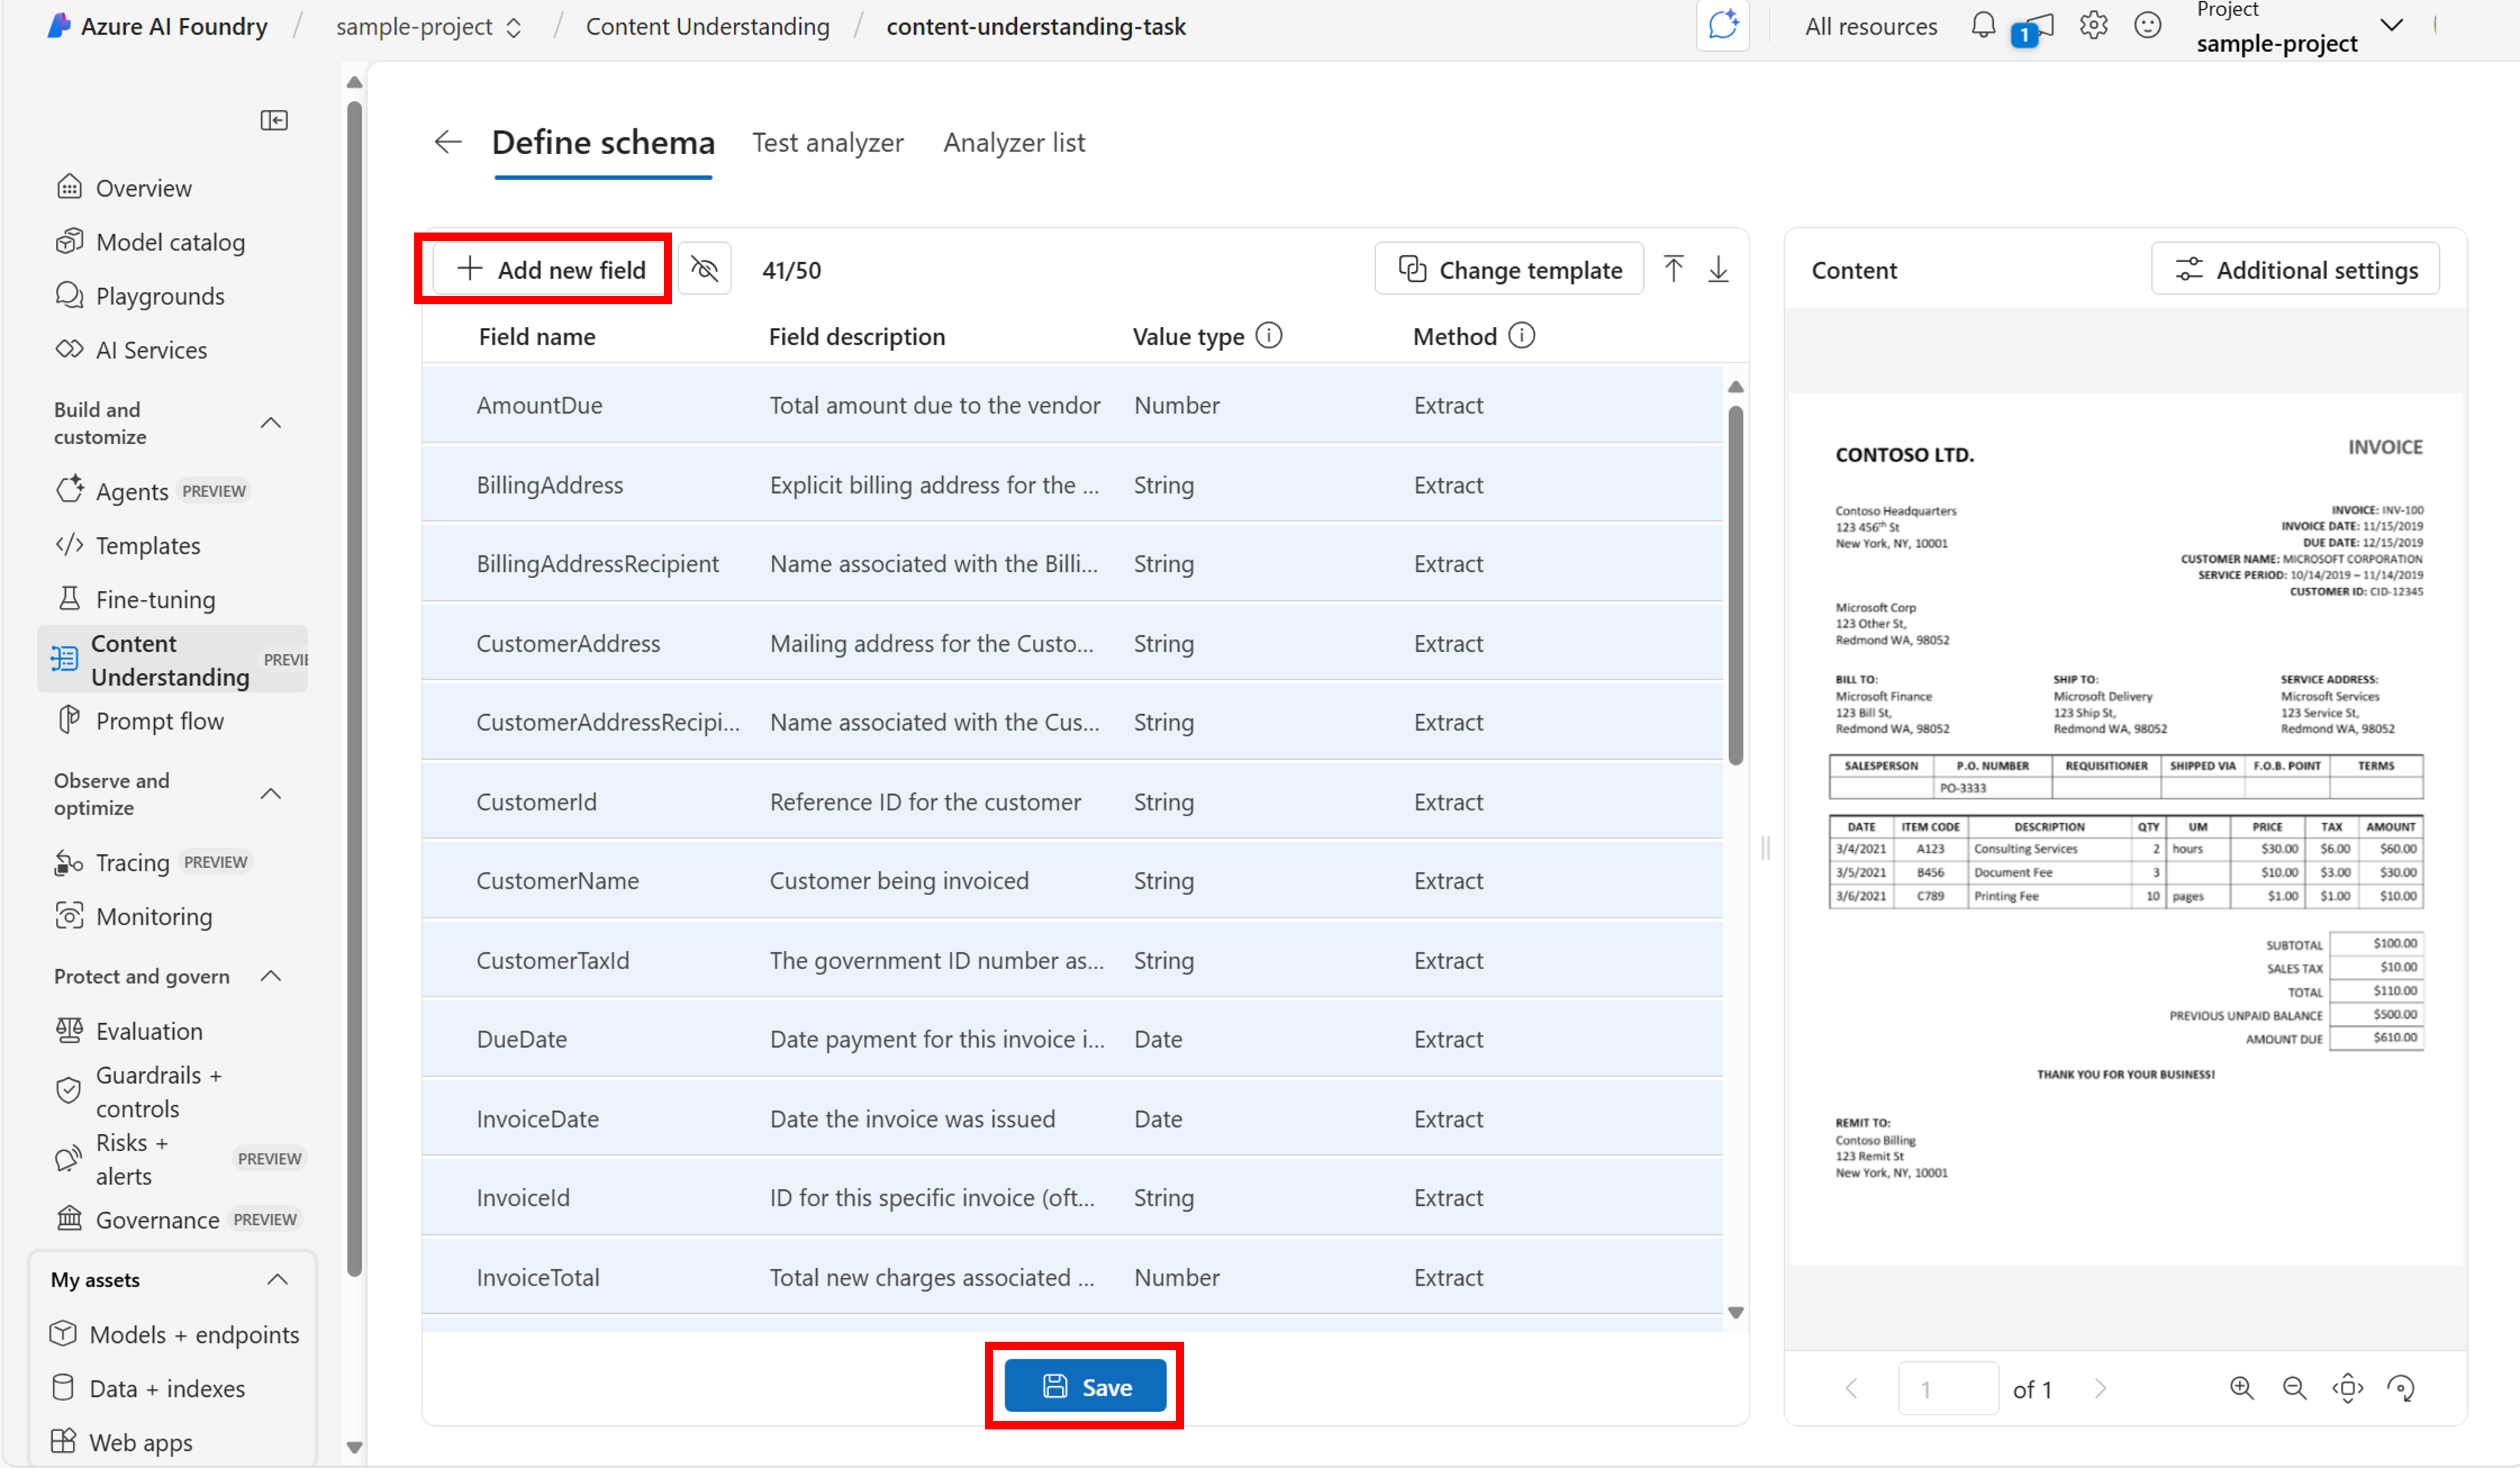The height and width of the screenshot is (1468, 2520).
Task: Open Web apps
Action: [121, 1443]
